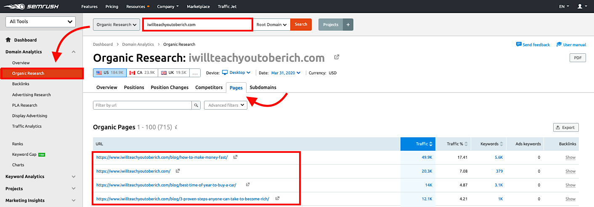Viewport: 594px width, 207px height.
Task: Click Send feedback link
Action: [533, 45]
